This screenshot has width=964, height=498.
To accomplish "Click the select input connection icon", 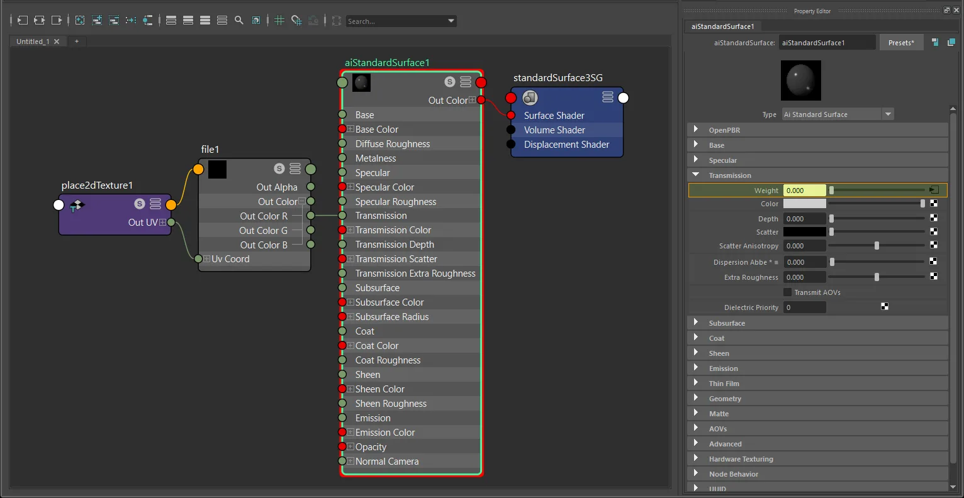I will click(935, 42).
